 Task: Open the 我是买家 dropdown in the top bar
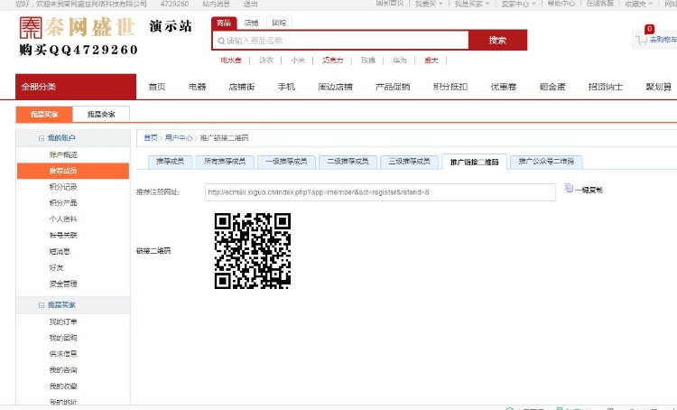click(472, 4)
